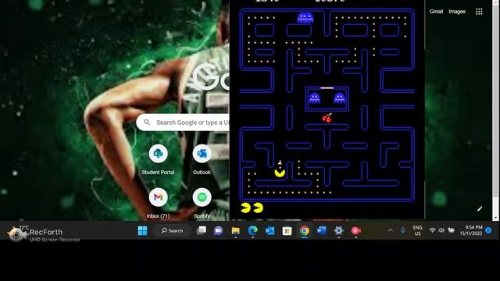Open the red screen recorder taskbar icon
Screen dimensions: 500x281
pyautogui.click(x=356, y=230)
